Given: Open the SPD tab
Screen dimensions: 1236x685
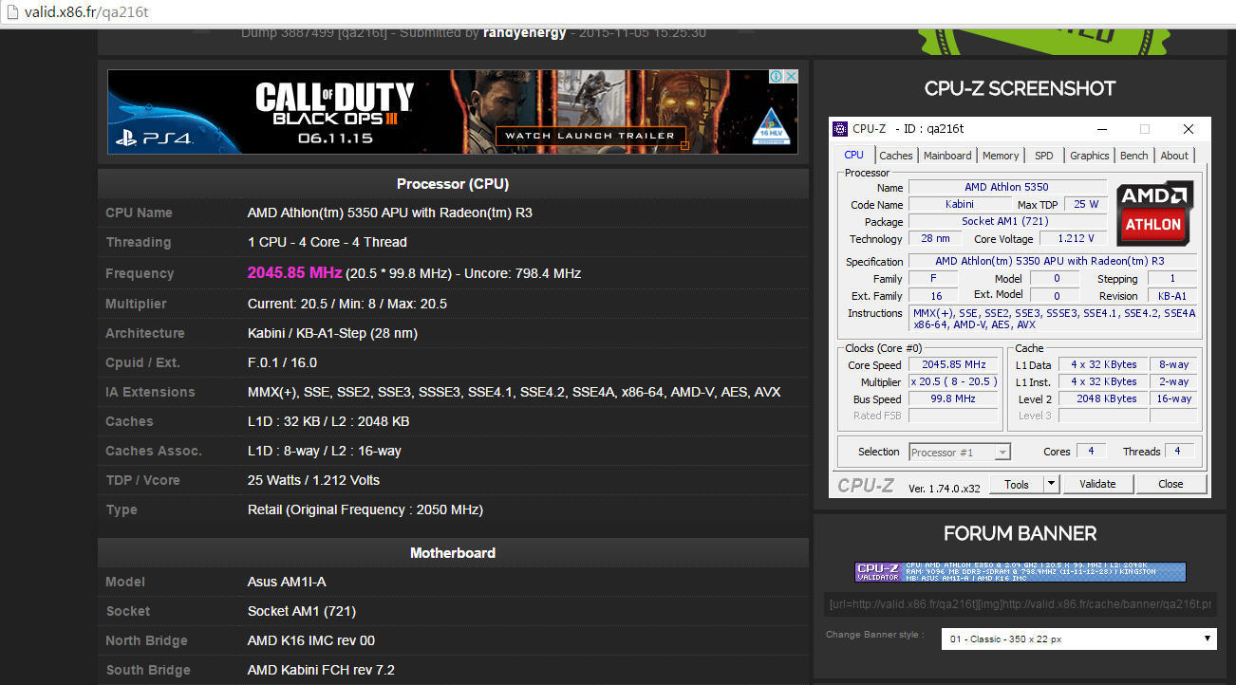Looking at the screenshot, I should [1043, 156].
